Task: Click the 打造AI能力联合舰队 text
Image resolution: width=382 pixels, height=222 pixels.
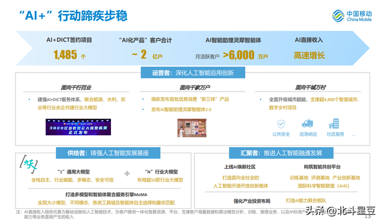Action: 306,200
